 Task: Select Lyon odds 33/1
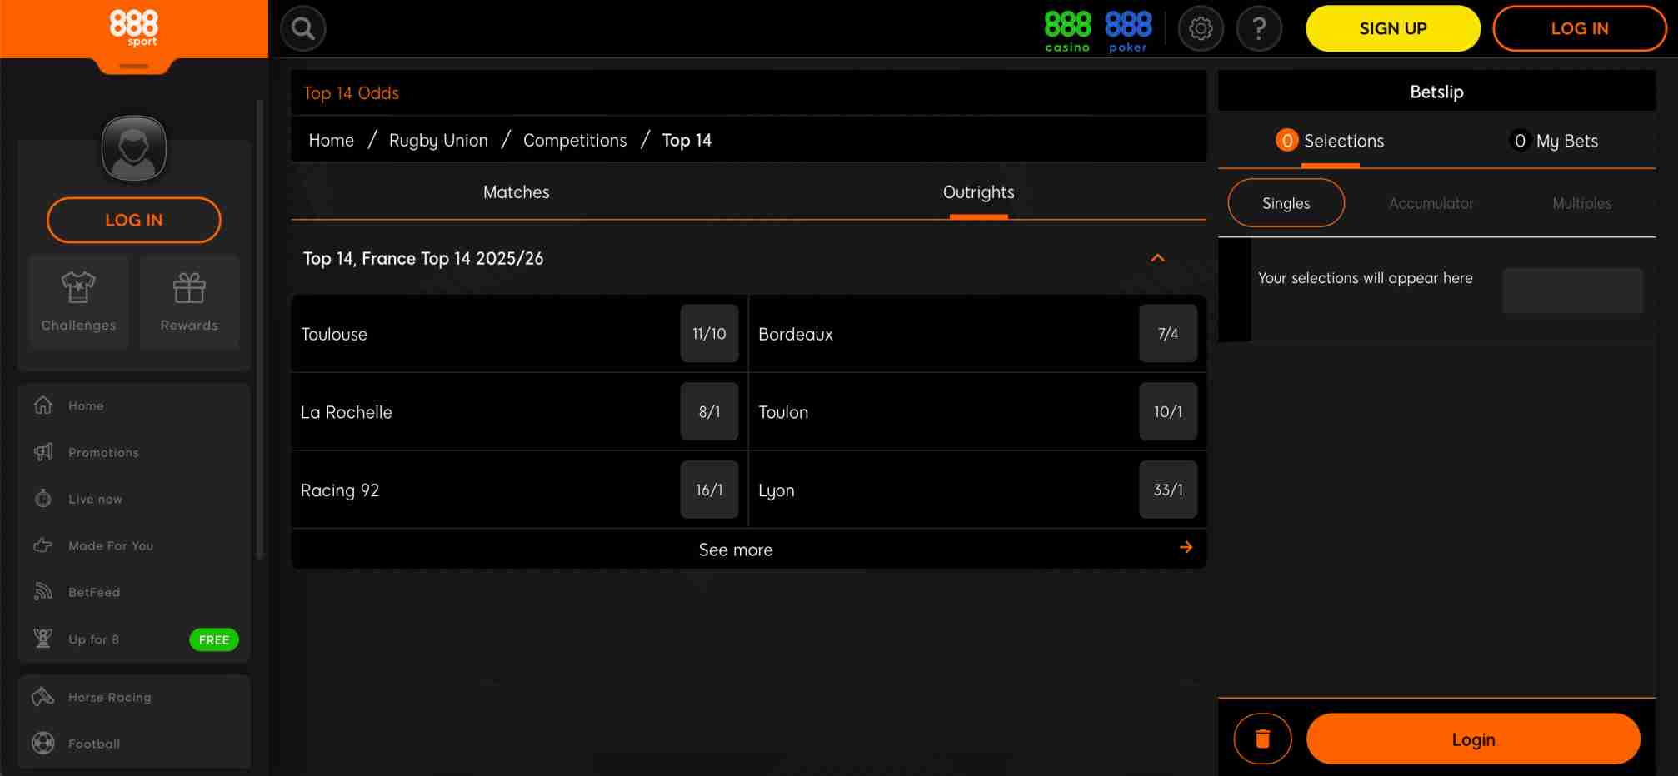1167,490
